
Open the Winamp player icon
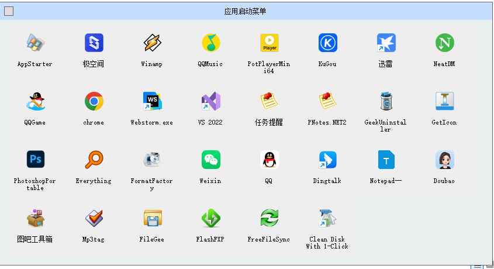click(x=153, y=43)
